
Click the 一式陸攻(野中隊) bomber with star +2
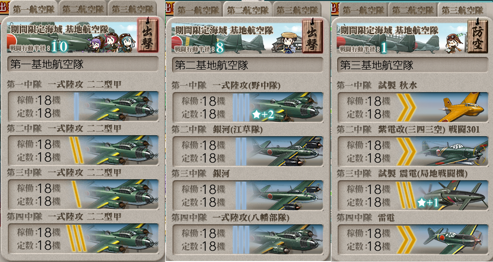coord(287,107)
